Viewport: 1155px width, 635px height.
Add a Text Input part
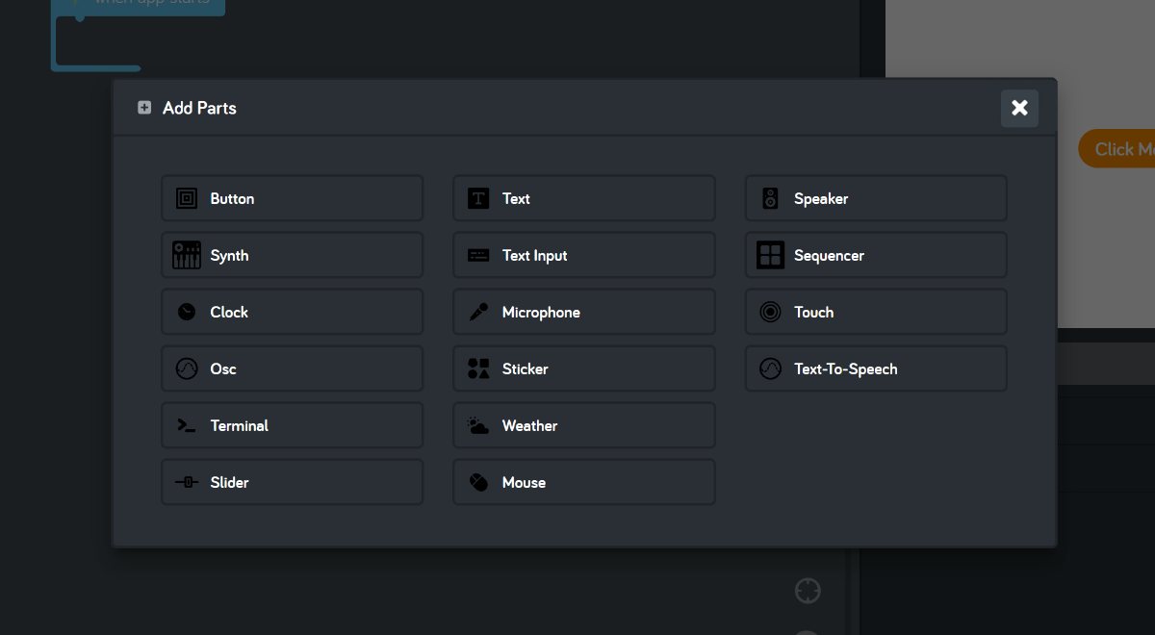583,255
